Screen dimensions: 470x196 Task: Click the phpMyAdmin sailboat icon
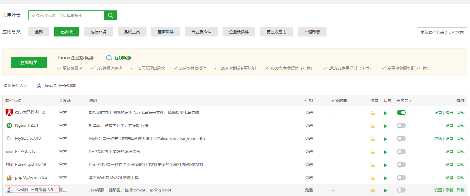pos(9,178)
